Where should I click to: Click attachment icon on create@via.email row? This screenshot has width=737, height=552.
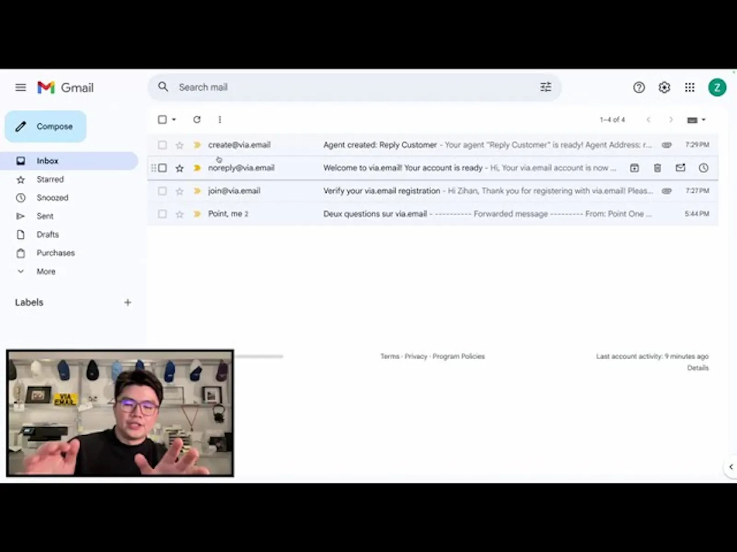click(x=667, y=145)
